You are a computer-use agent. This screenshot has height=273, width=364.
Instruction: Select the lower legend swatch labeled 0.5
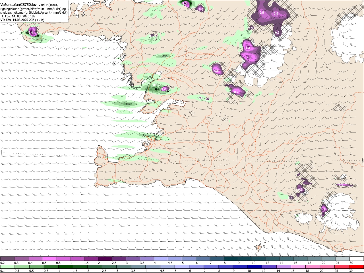[36, 267]
